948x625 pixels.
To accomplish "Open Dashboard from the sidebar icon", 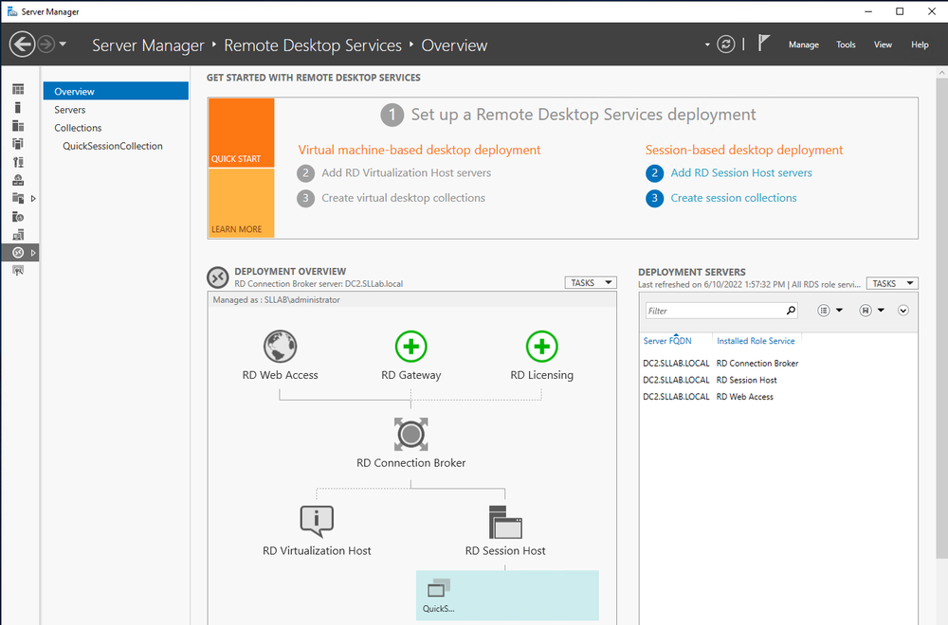I will 18,89.
